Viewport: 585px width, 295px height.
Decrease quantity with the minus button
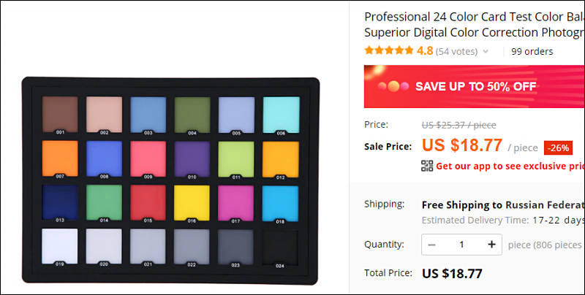coord(431,245)
